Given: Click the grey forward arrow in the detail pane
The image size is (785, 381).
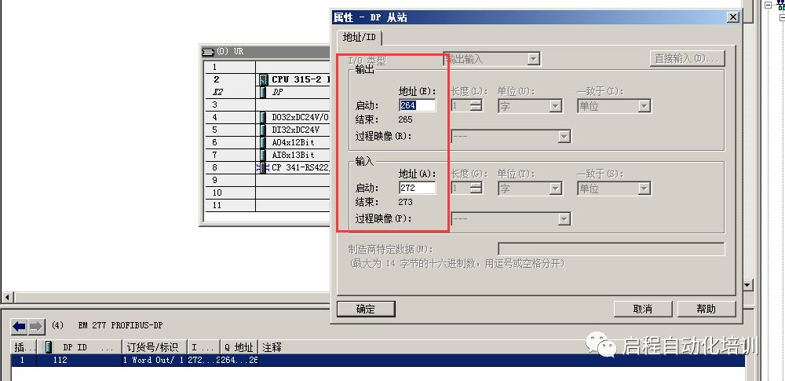Looking at the screenshot, I should (x=36, y=327).
